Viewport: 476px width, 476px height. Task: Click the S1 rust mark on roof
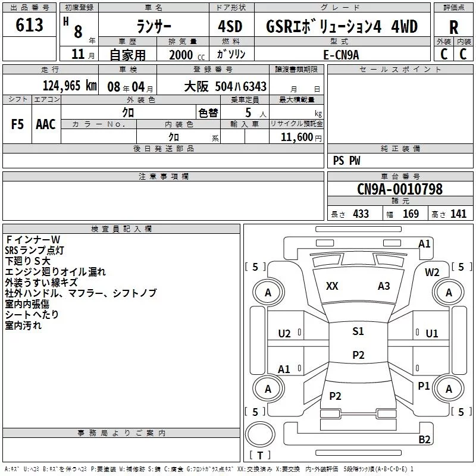click(x=358, y=331)
